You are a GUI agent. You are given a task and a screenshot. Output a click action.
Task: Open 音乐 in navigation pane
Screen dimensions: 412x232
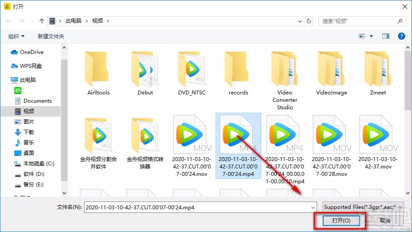pos(24,142)
